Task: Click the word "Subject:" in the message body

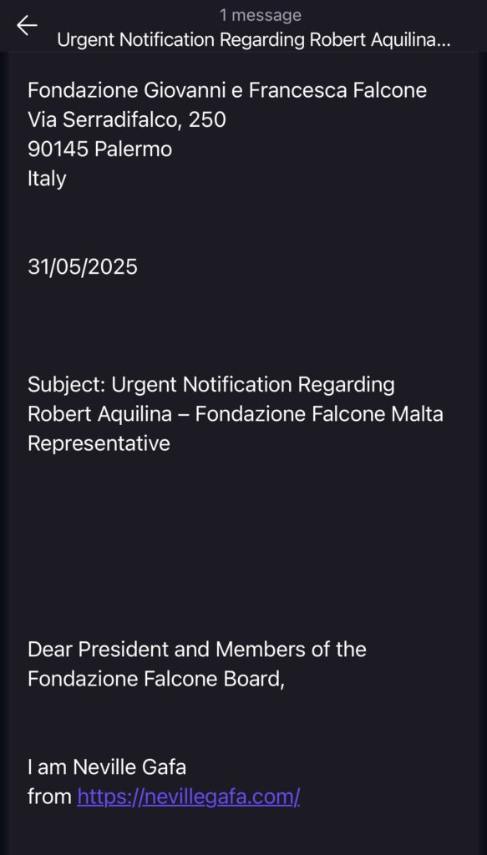Action: pyautogui.click(x=67, y=385)
